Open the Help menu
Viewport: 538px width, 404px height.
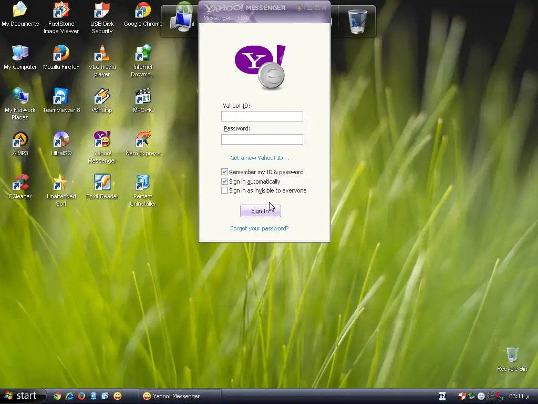tap(243, 18)
